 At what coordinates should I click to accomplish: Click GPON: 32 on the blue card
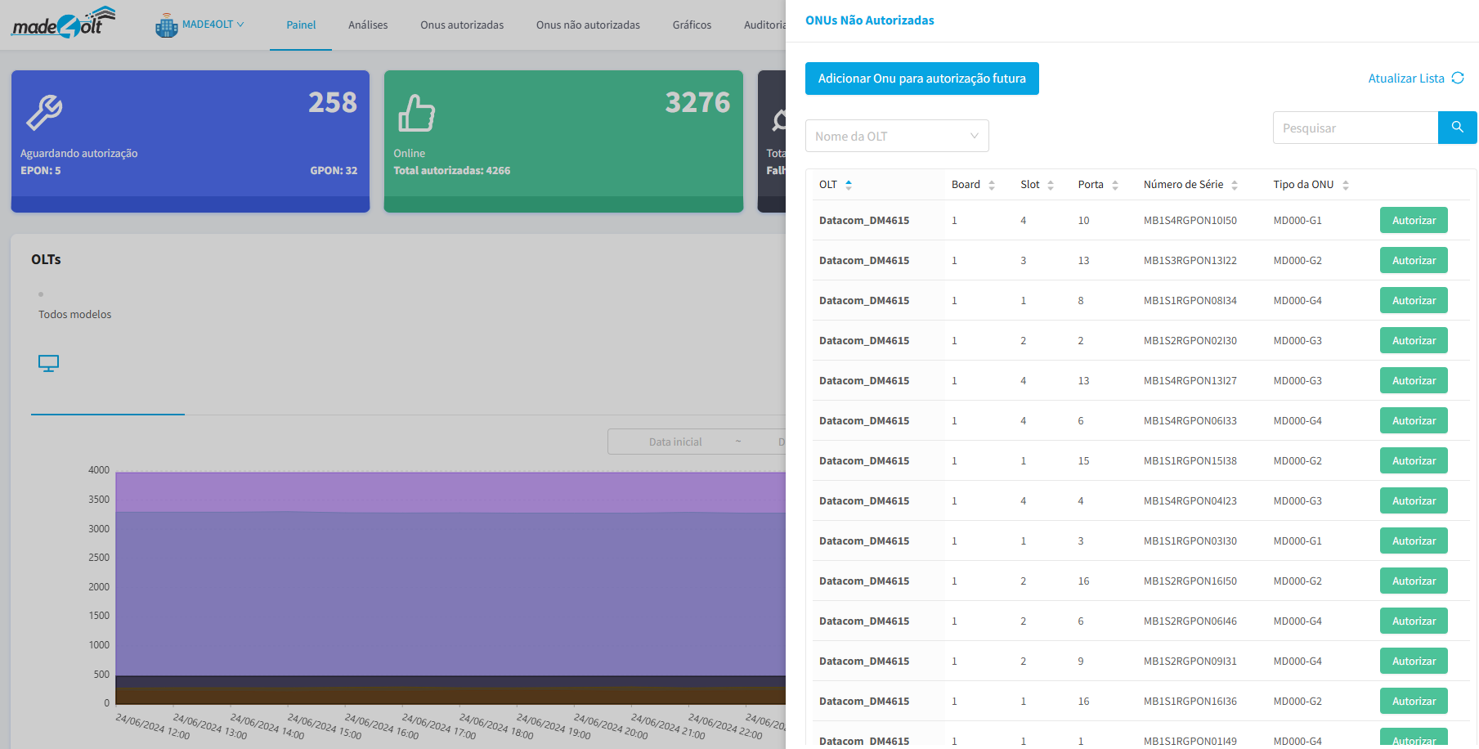pos(334,170)
